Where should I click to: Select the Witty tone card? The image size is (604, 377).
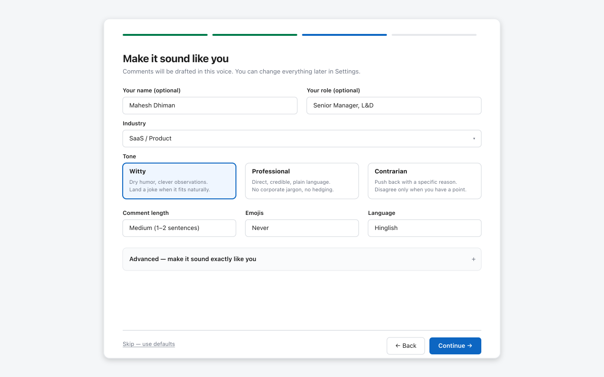coord(179,181)
